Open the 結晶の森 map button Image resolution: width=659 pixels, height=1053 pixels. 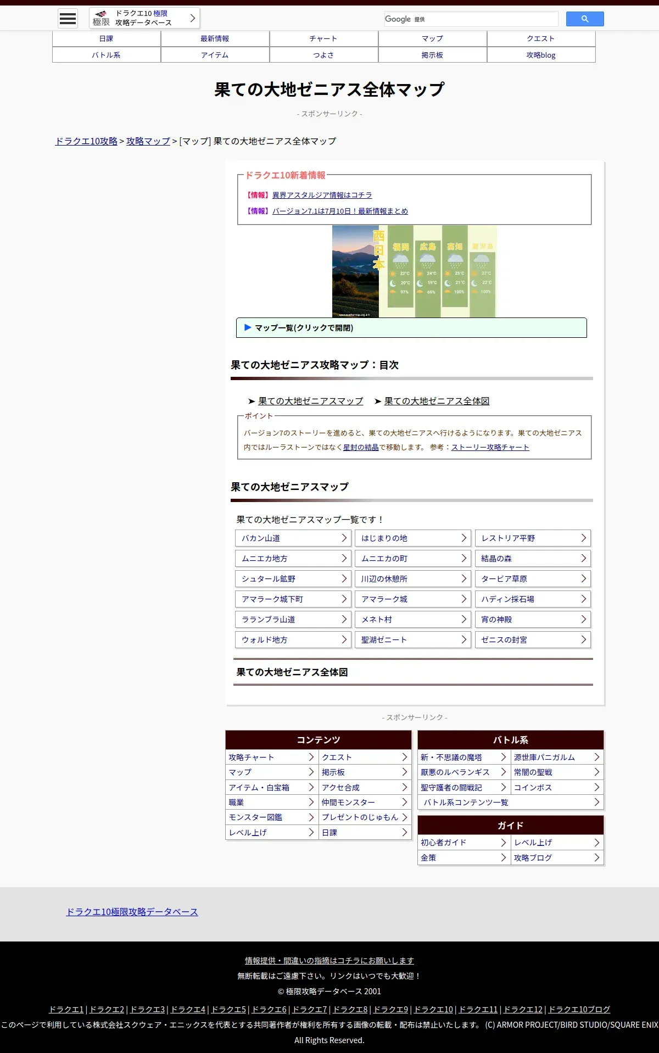(533, 559)
